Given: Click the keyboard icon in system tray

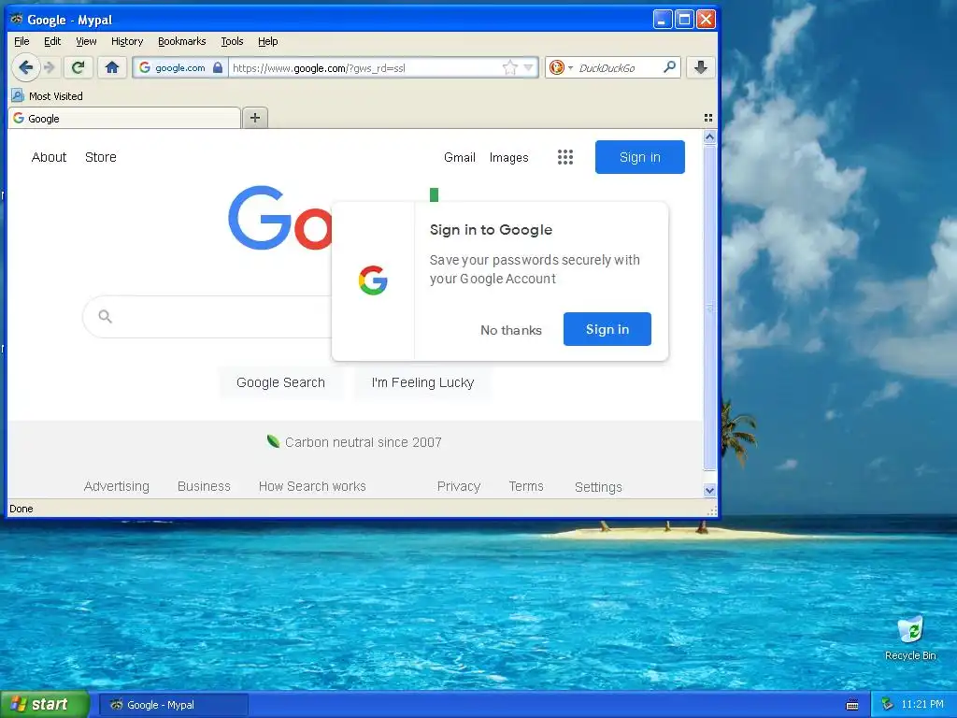Looking at the screenshot, I should (x=852, y=705).
